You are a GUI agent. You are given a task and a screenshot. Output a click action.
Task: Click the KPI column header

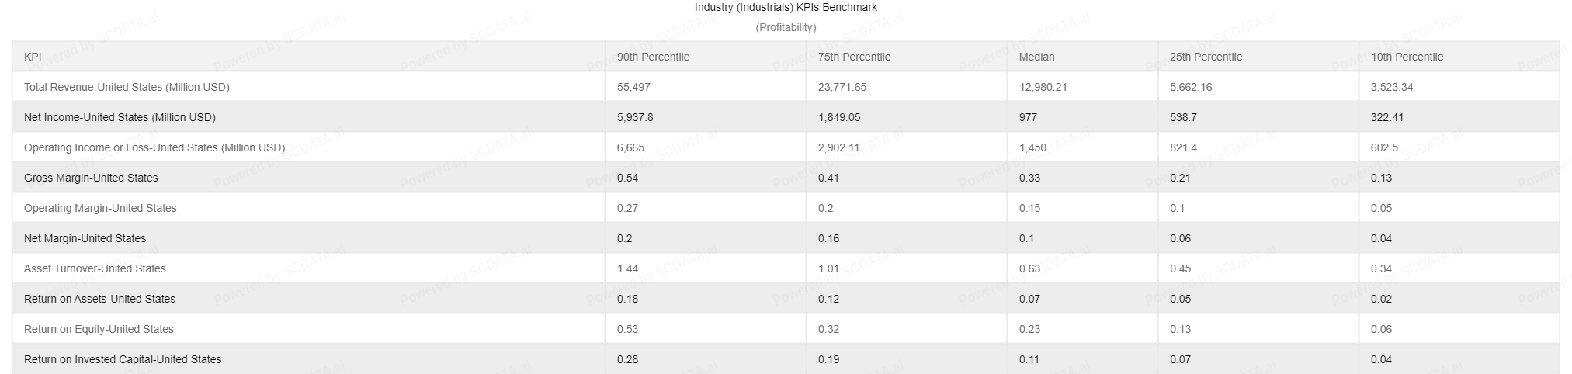tap(33, 57)
